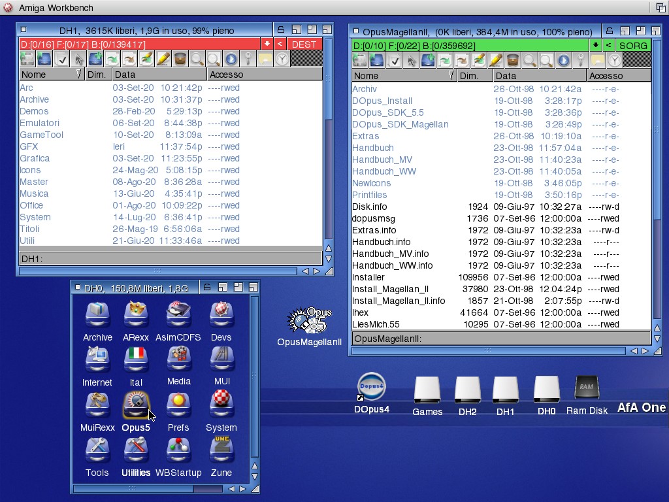Click the '<' button in OpusMagellanII status bar
669x502 pixels.
pos(608,45)
